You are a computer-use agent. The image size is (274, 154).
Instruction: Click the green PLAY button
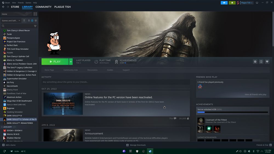pos(55,62)
